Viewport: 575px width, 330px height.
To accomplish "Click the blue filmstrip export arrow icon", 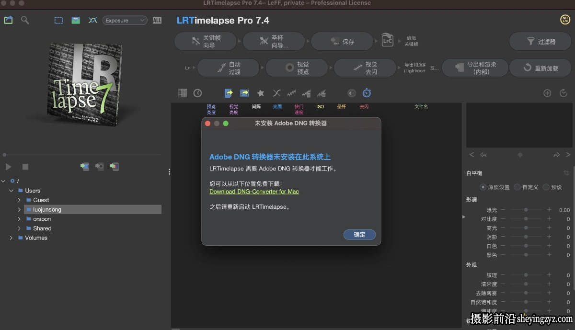I will coord(244,93).
